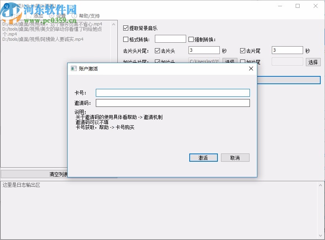Click the 添加 (Add) toolbar icon

[x=35, y=16]
